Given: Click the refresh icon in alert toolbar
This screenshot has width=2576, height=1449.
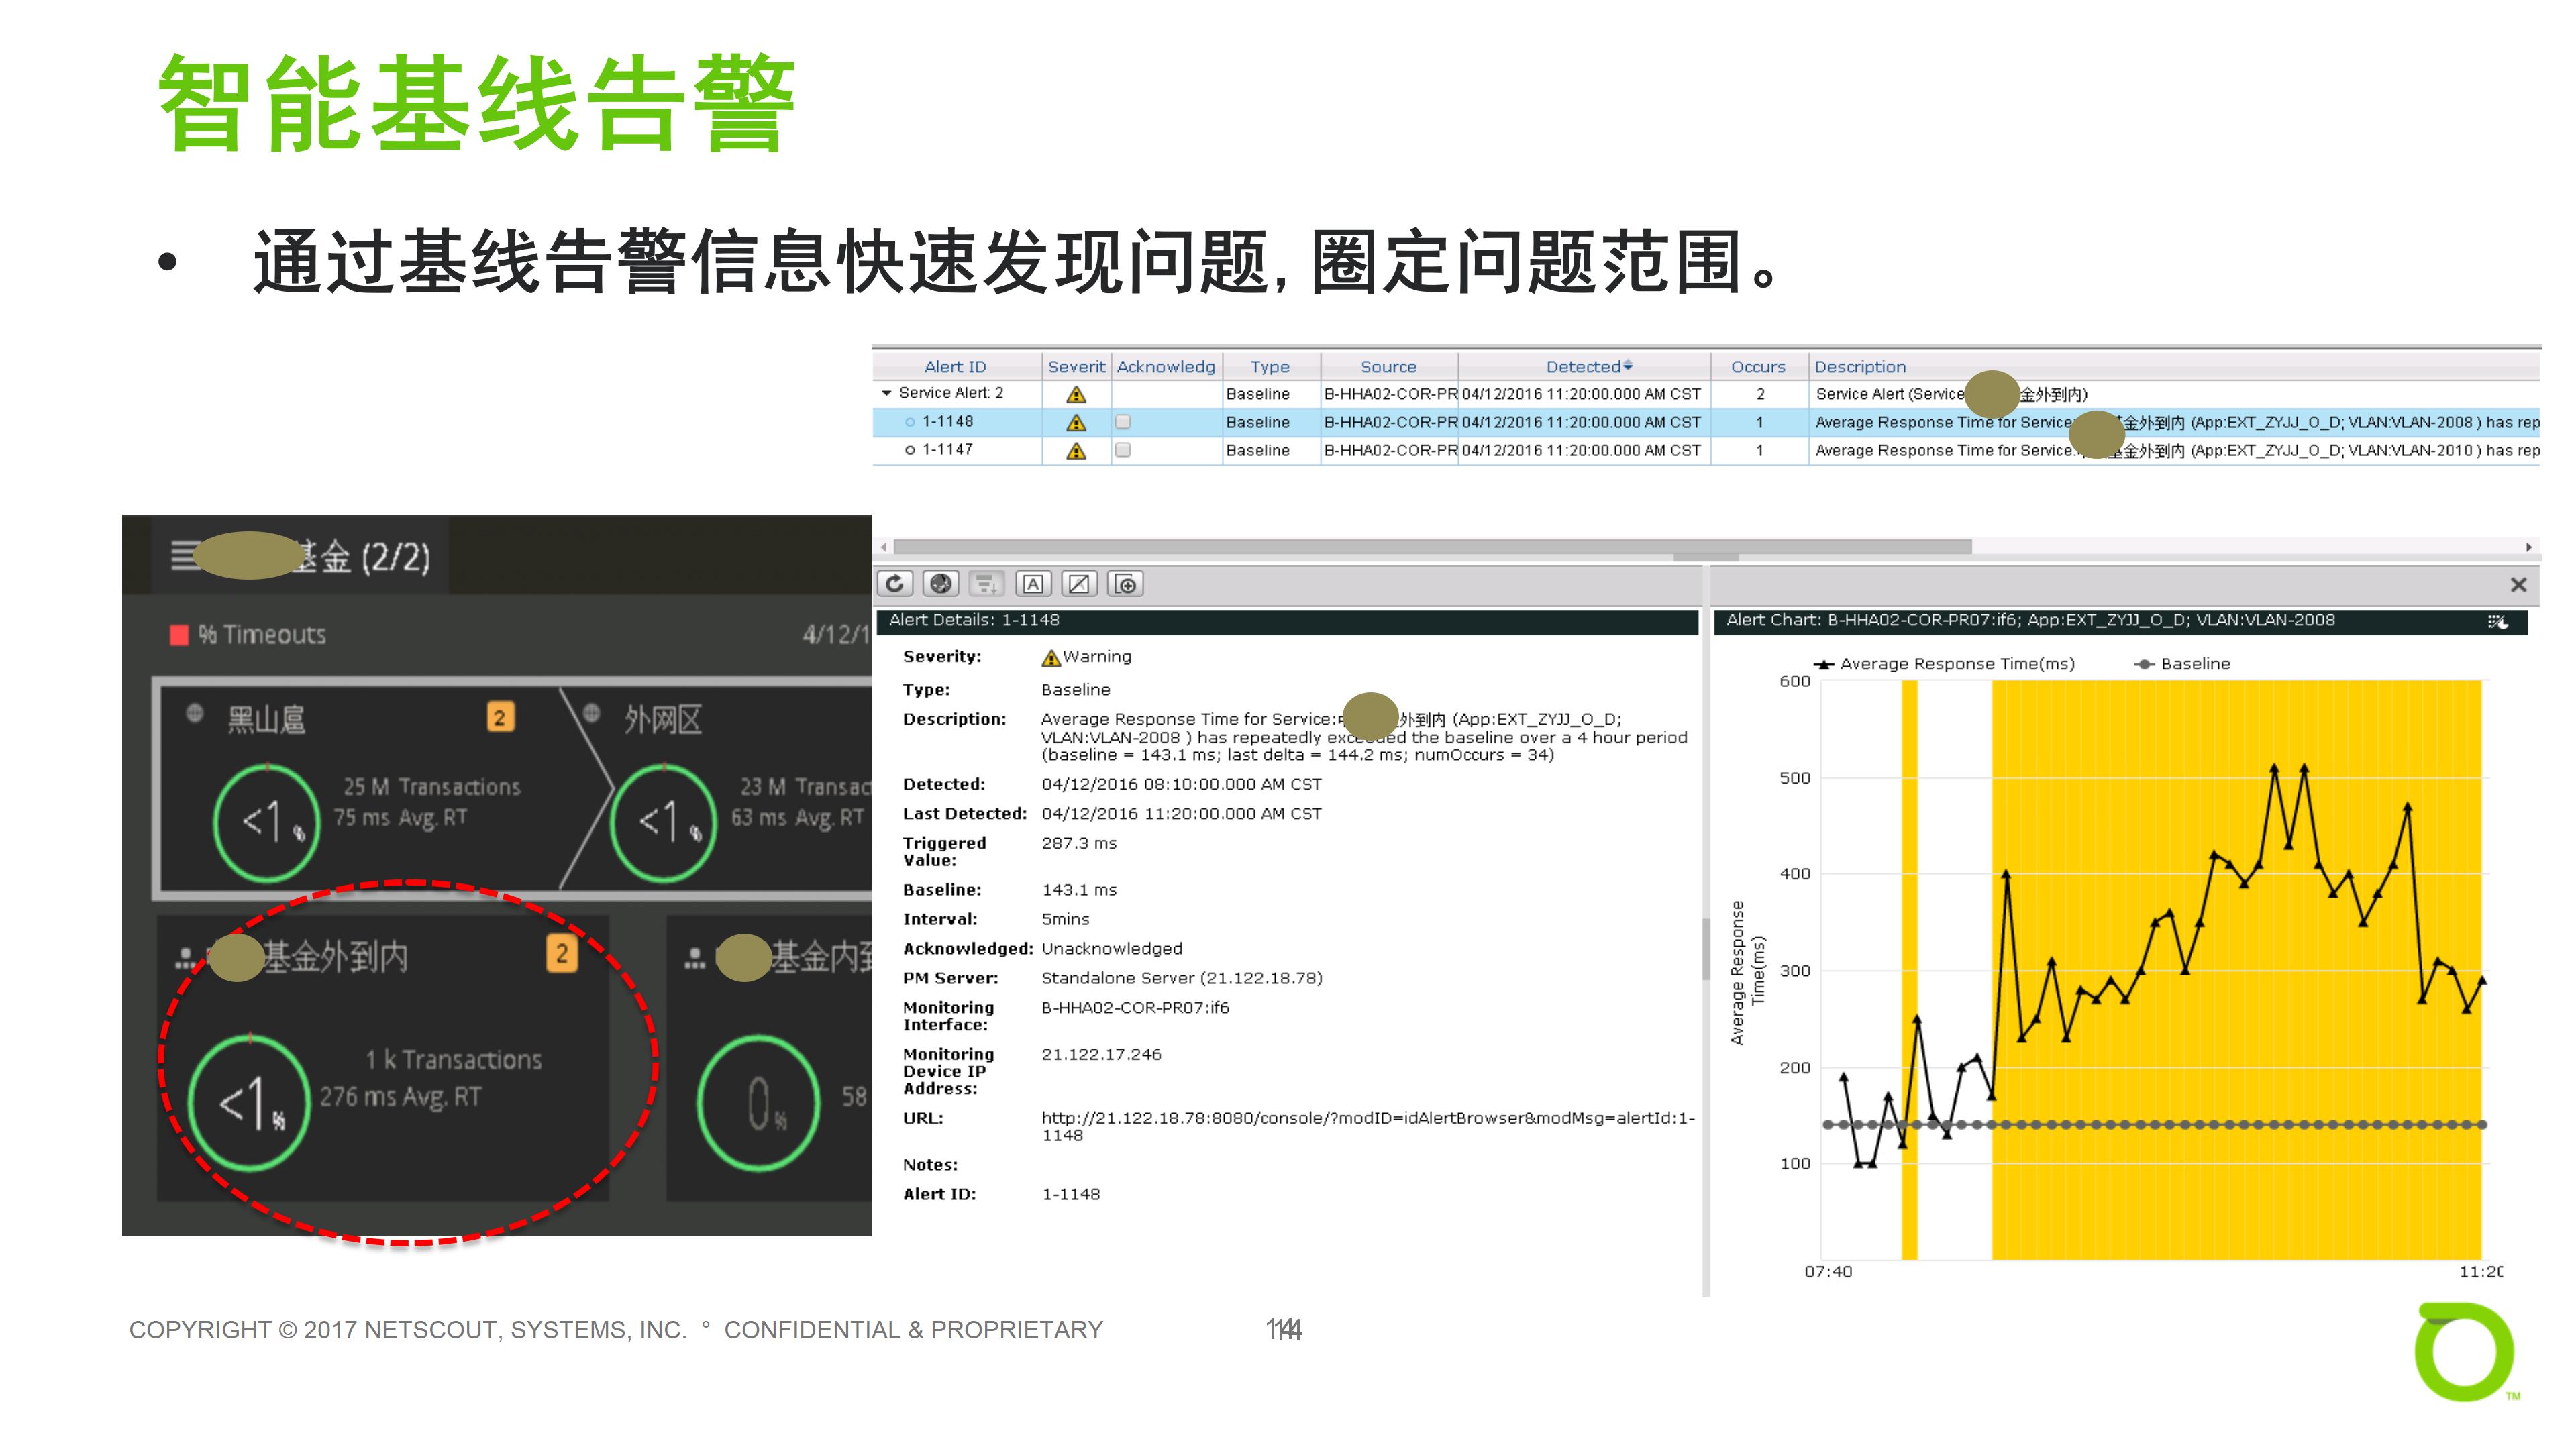Looking at the screenshot, I should pyautogui.click(x=895, y=583).
